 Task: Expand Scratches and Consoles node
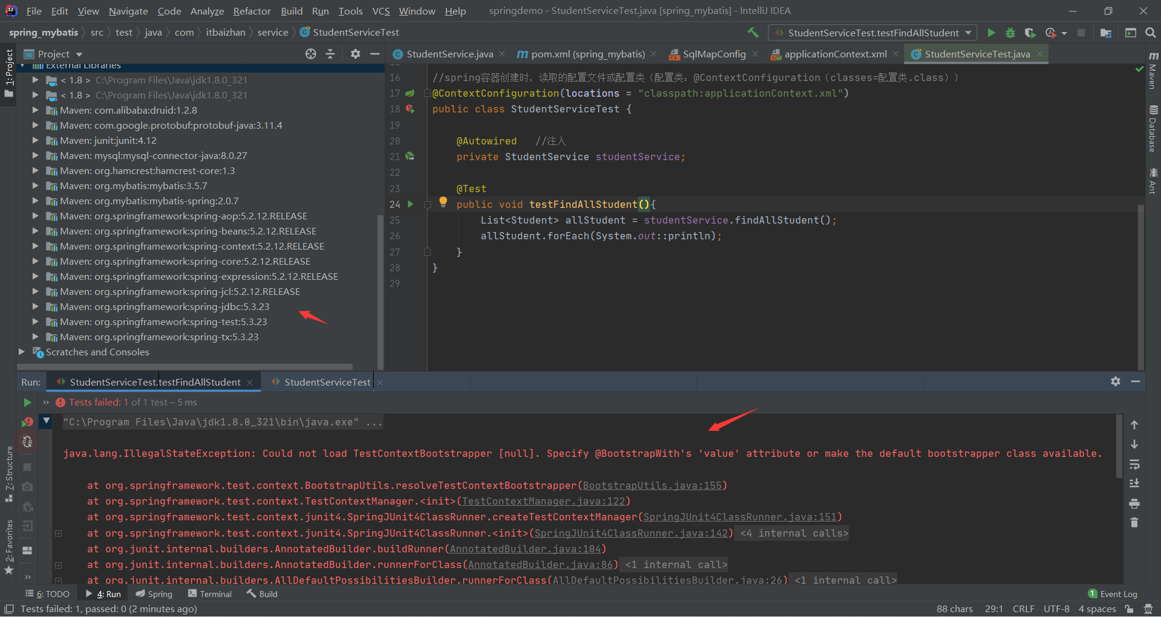point(22,352)
